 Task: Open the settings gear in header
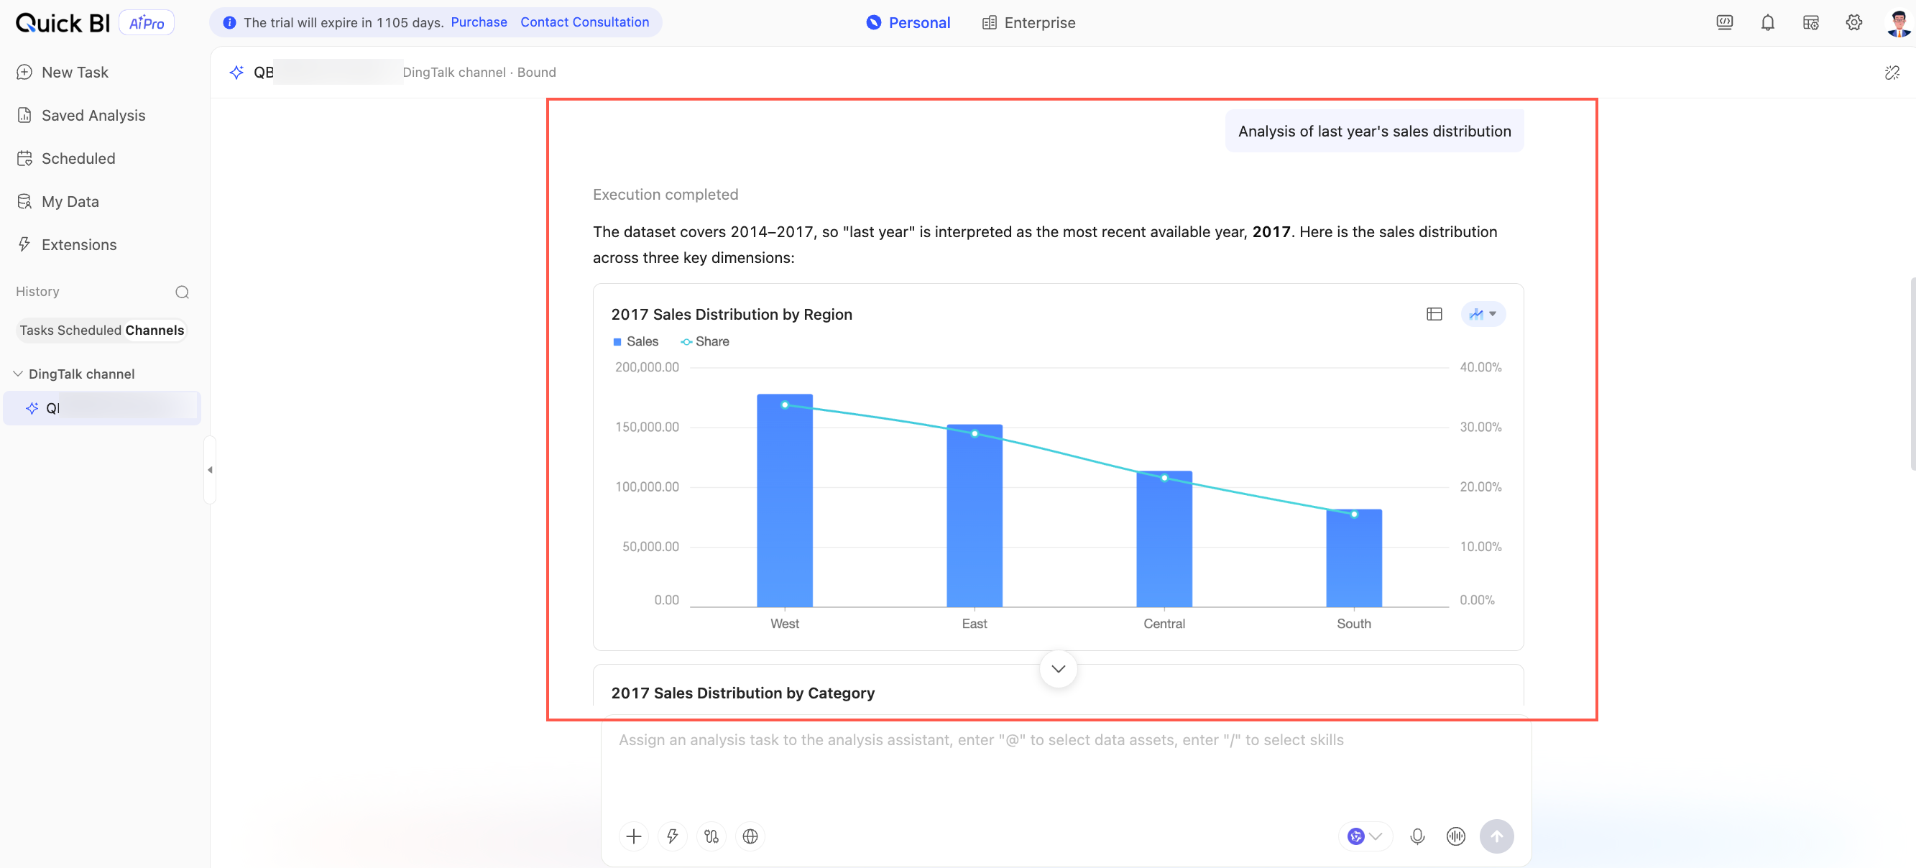click(x=1853, y=22)
